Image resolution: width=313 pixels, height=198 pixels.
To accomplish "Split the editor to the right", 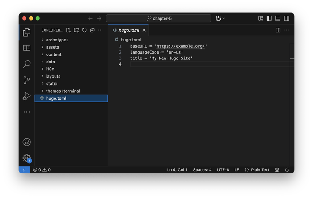I will pos(278,30).
